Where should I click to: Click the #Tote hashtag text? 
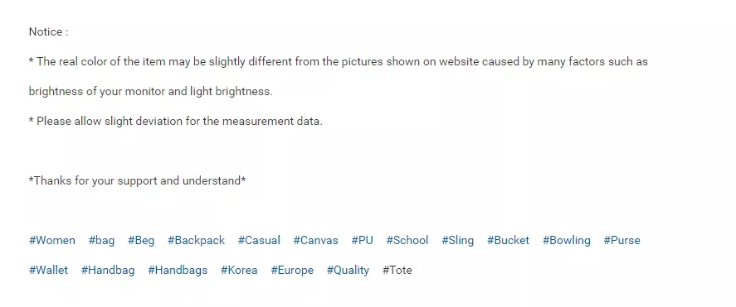tap(397, 270)
